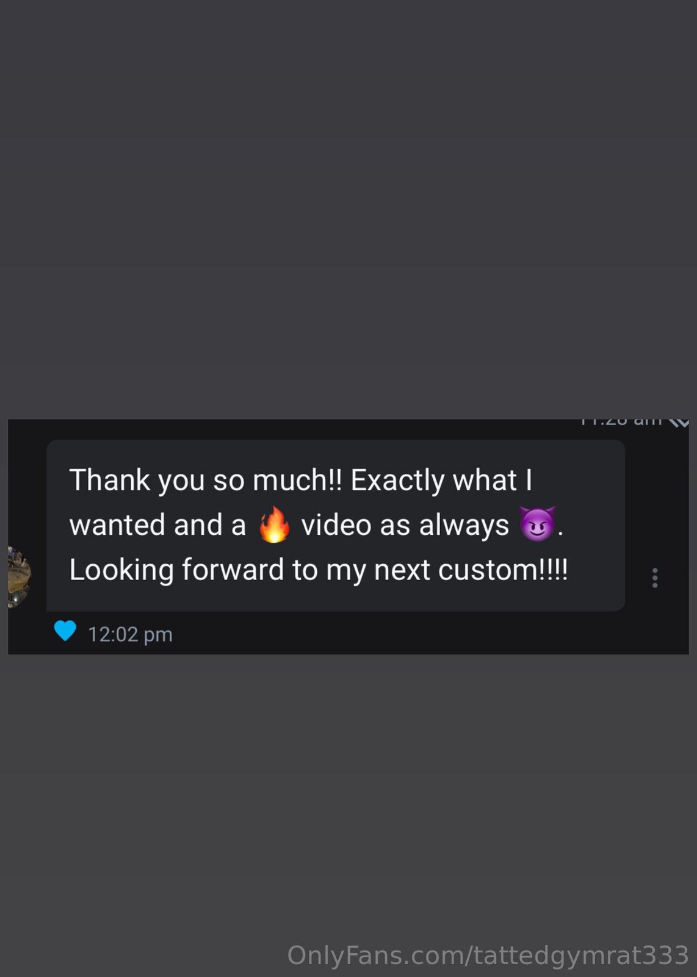Open the sender's round profile avatar

(19, 577)
